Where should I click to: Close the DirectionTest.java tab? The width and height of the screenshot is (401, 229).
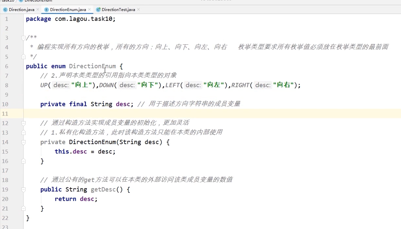coord(138,10)
